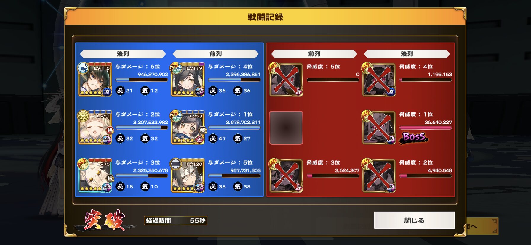Screen dimensions: 531x245
Task: Click the 必 icon showing 18
Action: click(120, 186)
